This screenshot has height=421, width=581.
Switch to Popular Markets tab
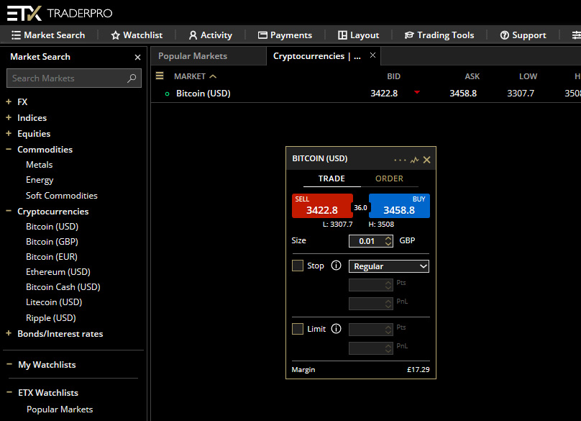tap(209, 56)
